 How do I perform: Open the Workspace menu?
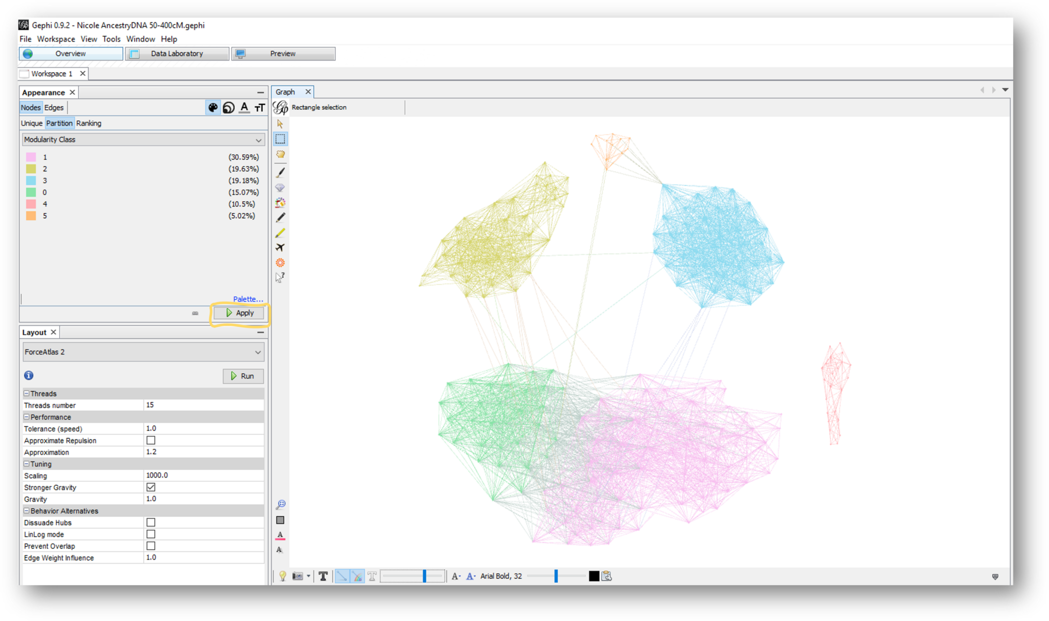pos(56,39)
